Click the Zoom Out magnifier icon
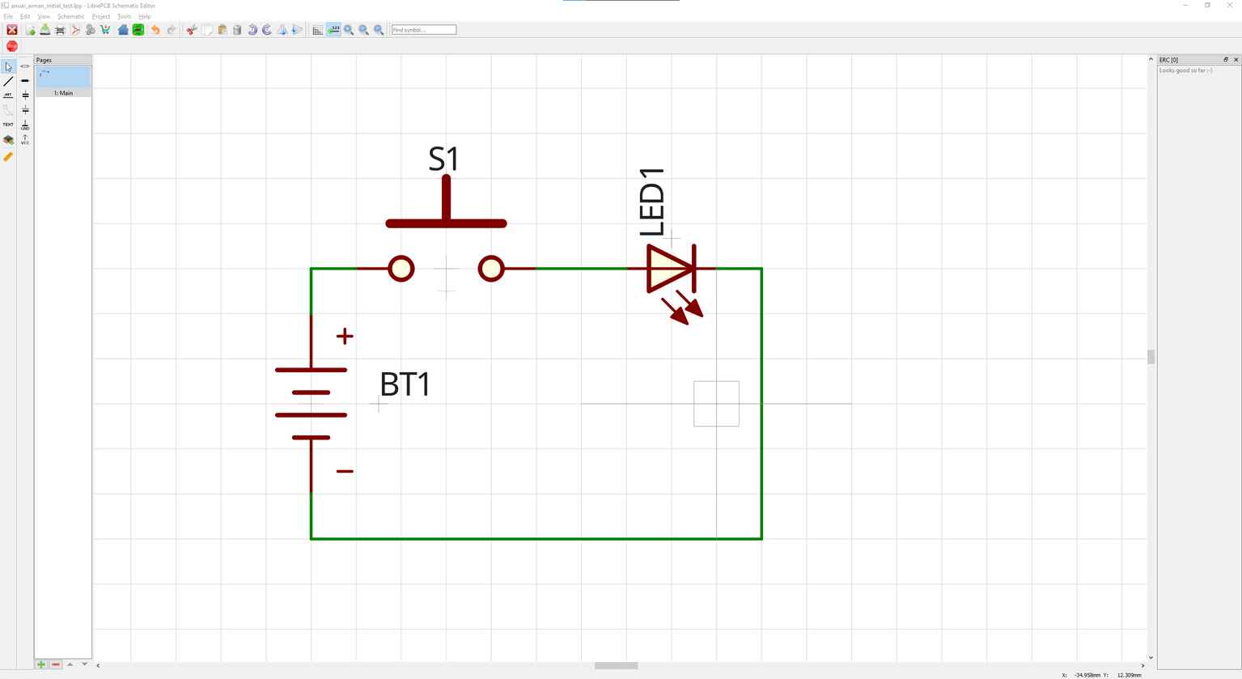This screenshot has width=1242, height=679. pos(364,30)
